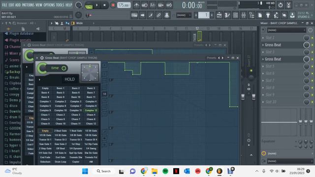Open the ADD menu
The width and height of the screenshot is (315, 177).
[x=18, y=5]
